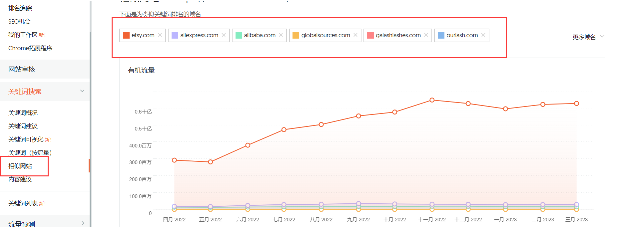Go to 内容建议 page

[x=20, y=179]
